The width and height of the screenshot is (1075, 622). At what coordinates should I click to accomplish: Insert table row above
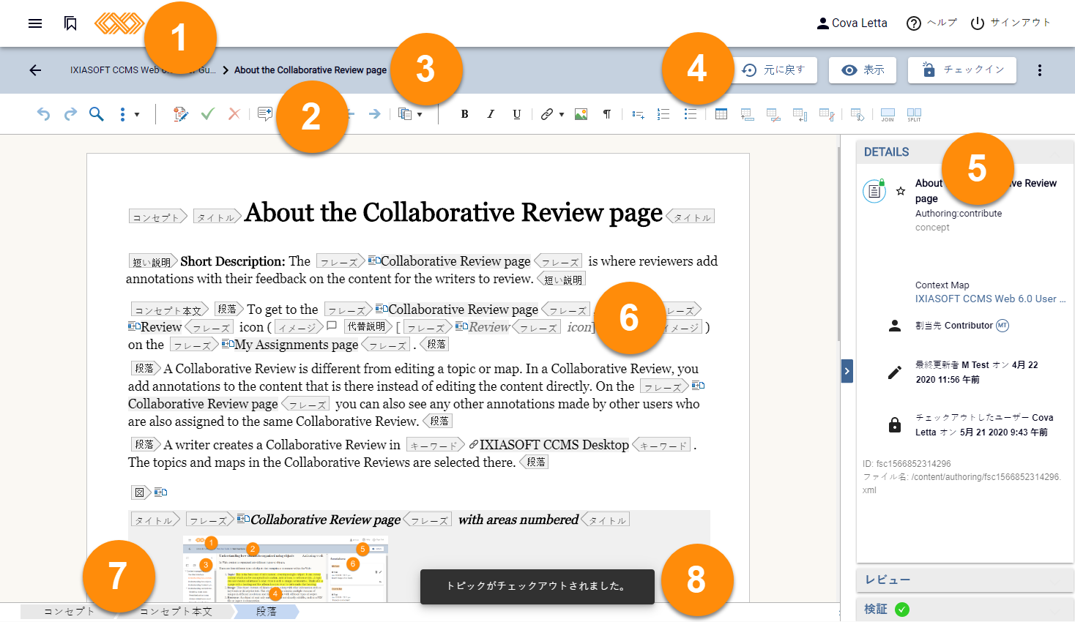pos(748,114)
